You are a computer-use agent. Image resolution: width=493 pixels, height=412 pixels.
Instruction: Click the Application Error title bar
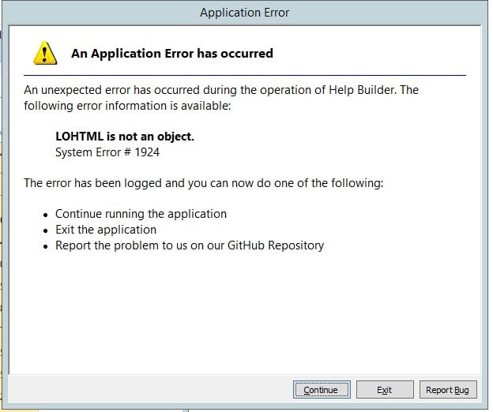tap(245, 13)
